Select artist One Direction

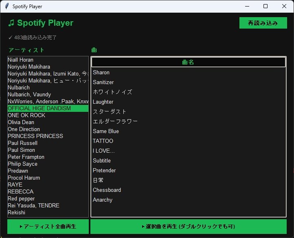[48, 129]
